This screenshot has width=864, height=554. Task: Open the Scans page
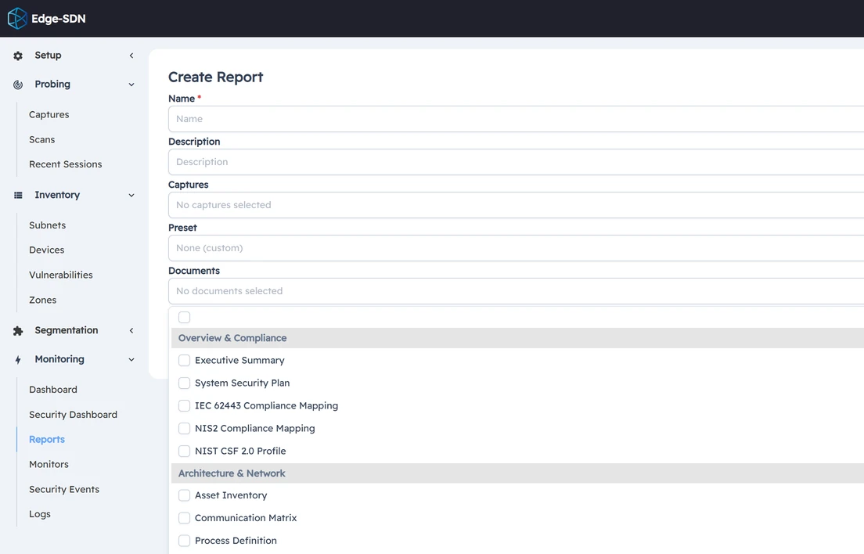42,139
